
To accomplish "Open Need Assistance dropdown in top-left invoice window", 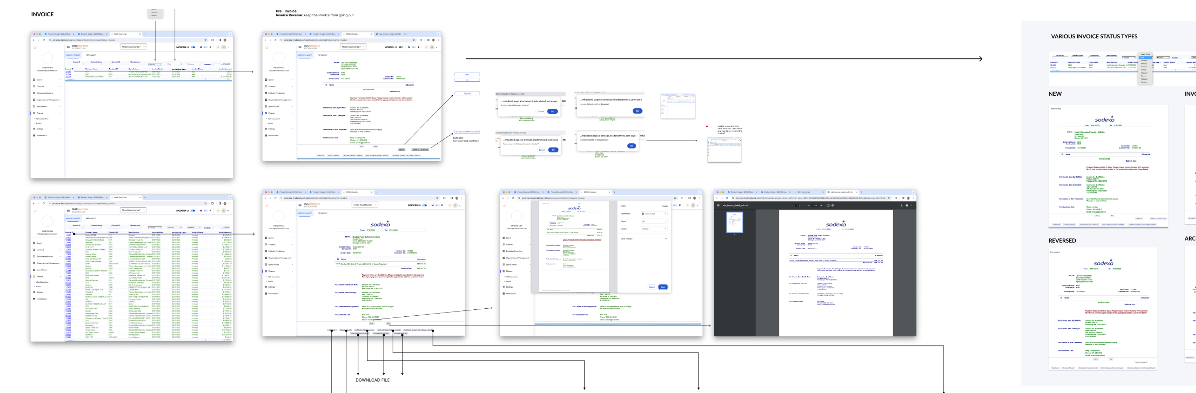I will click(x=133, y=47).
